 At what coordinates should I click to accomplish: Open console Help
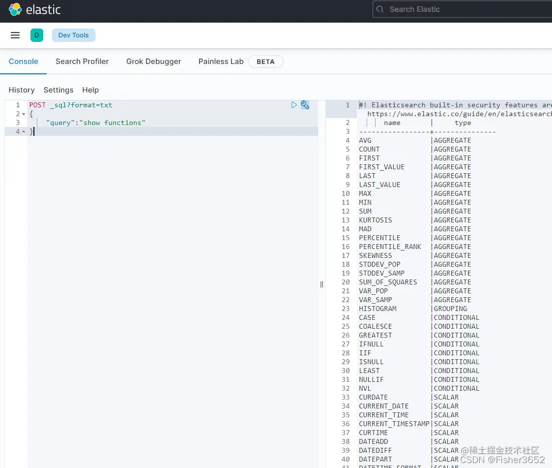[x=90, y=90]
